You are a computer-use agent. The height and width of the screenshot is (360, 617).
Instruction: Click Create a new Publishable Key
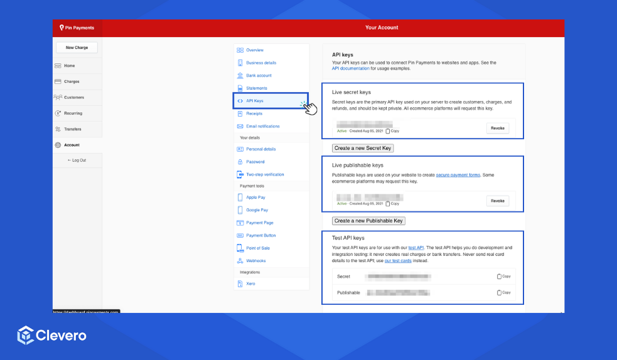[x=368, y=221]
